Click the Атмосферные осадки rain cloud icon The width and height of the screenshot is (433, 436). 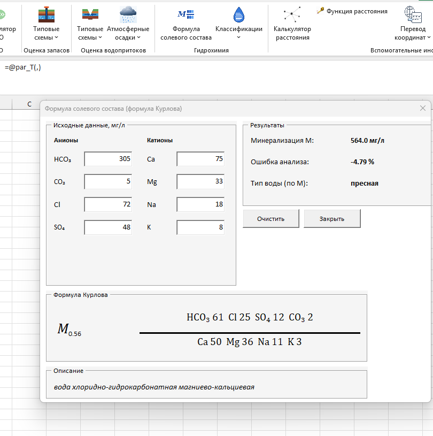tap(128, 15)
